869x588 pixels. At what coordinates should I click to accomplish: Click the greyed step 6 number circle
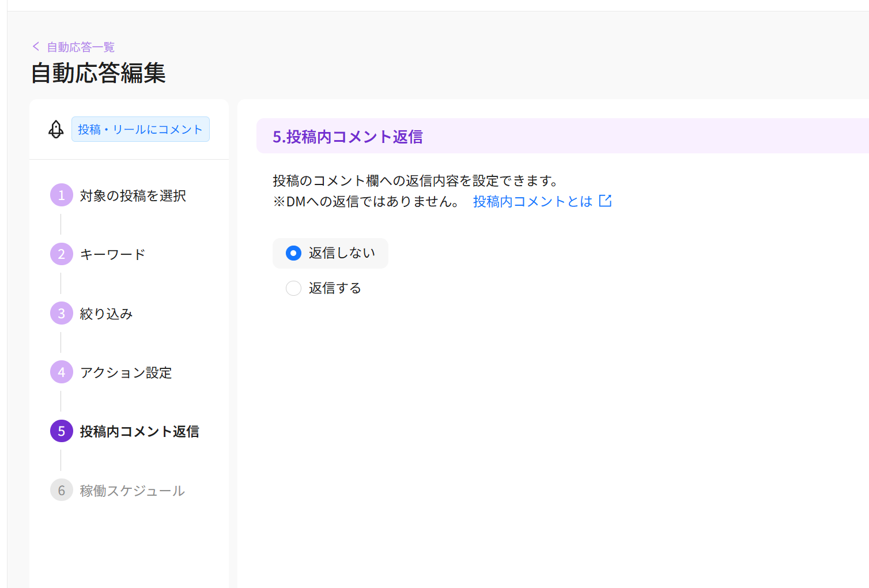point(62,491)
